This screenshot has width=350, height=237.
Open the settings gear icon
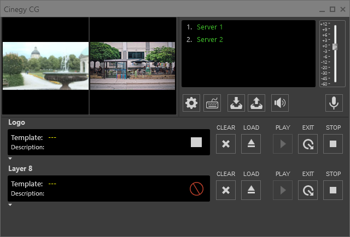pos(191,103)
